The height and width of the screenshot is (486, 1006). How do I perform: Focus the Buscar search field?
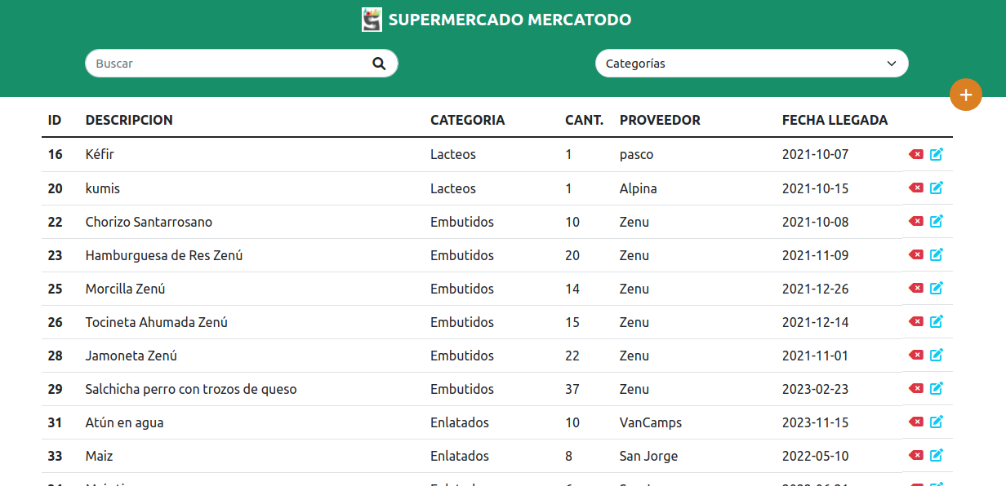click(229, 64)
